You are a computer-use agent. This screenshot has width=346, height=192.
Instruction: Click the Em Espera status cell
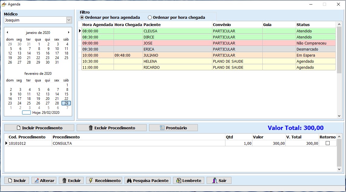coord(315,55)
